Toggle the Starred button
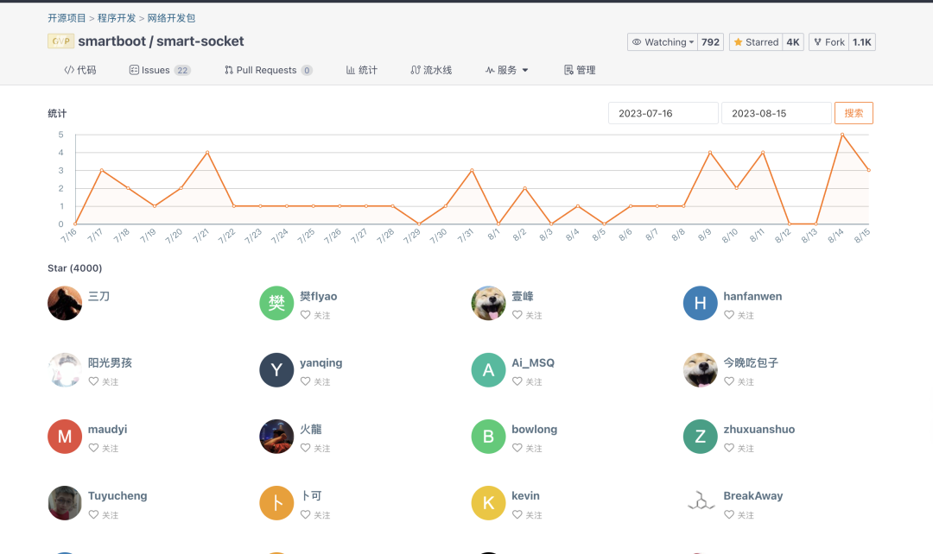The image size is (933, 554). tap(756, 42)
